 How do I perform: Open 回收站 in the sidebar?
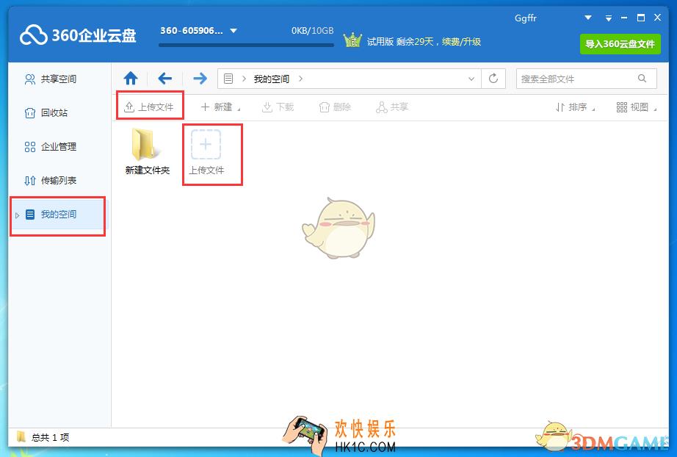[46, 112]
